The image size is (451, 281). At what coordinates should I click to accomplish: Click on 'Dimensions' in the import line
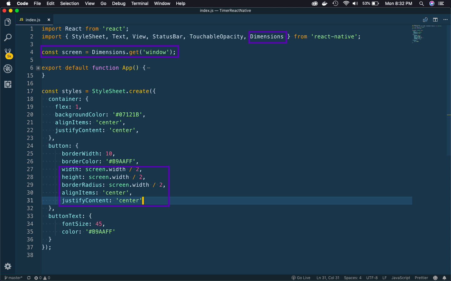267,37
